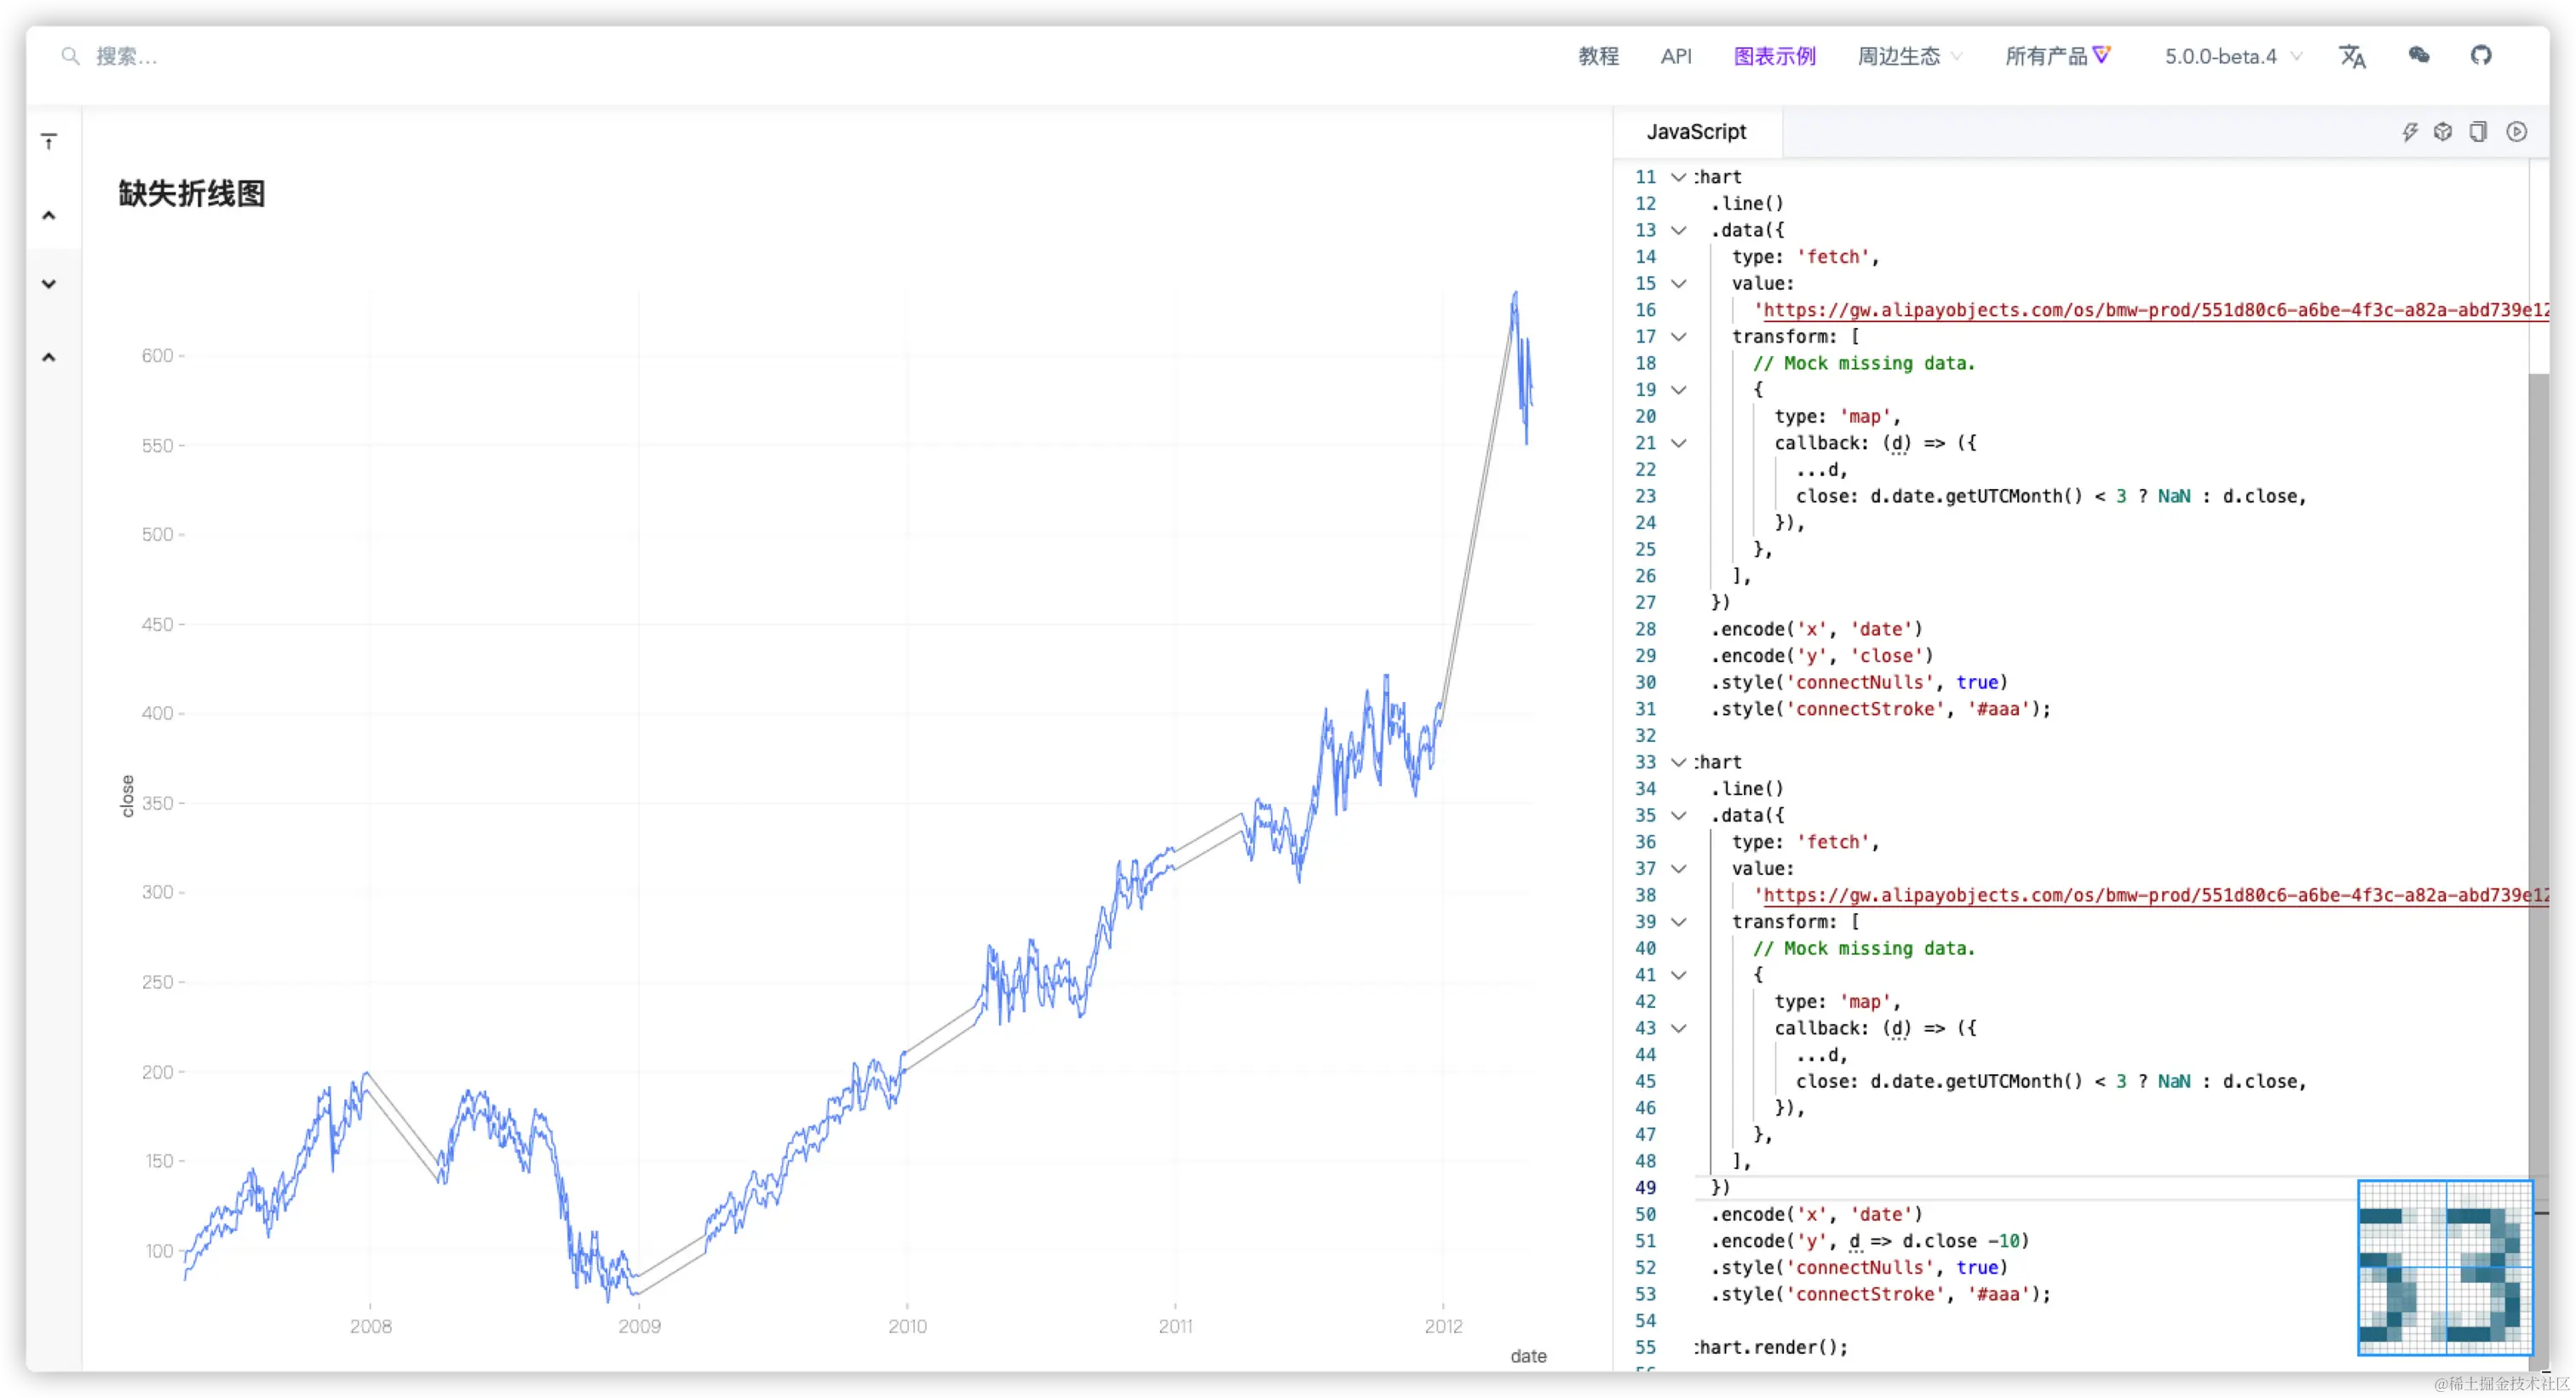Viewport: 2576px width, 1398px height.
Task: Fold the callback block at line 43
Action: point(1679,1028)
